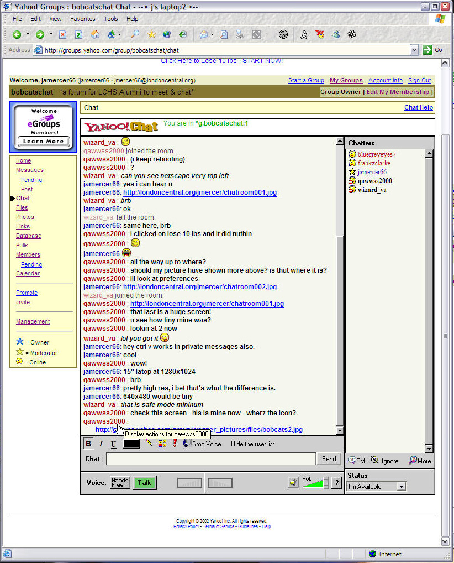Open the Tools menu
Viewport: 454px width, 563px height.
click(111, 19)
